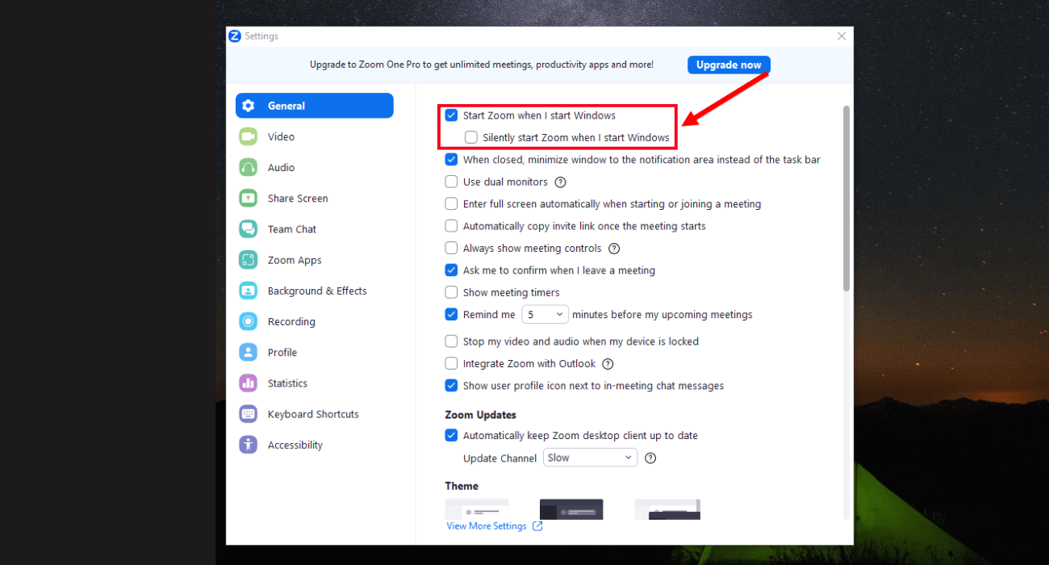Switch to Audio settings tab
Screen dimensions: 1049x565
coord(315,167)
